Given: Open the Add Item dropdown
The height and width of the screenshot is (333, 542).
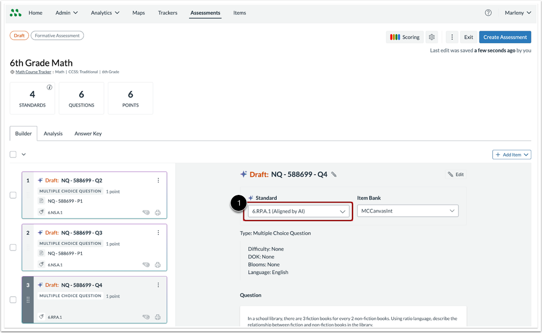Looking at the screenshot, I should pos(512,155).
